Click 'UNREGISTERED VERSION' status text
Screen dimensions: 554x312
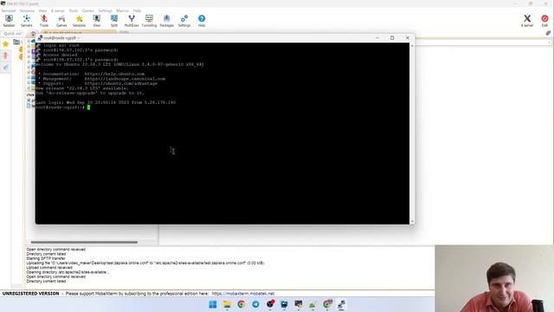(31, 294)
